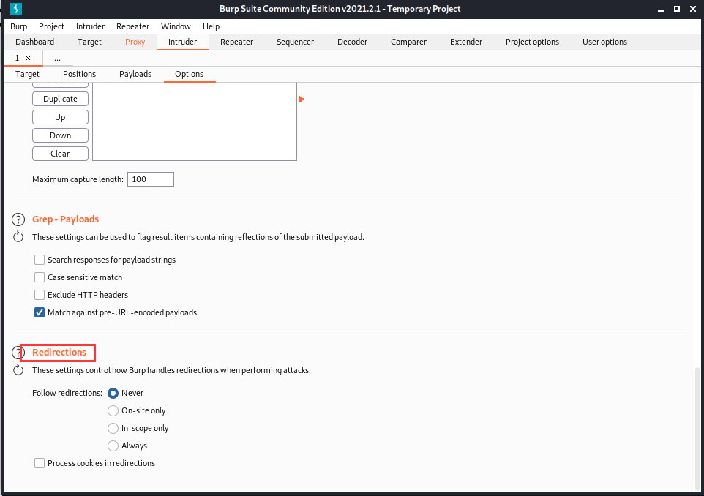Open the Project menu

point(51,26)
